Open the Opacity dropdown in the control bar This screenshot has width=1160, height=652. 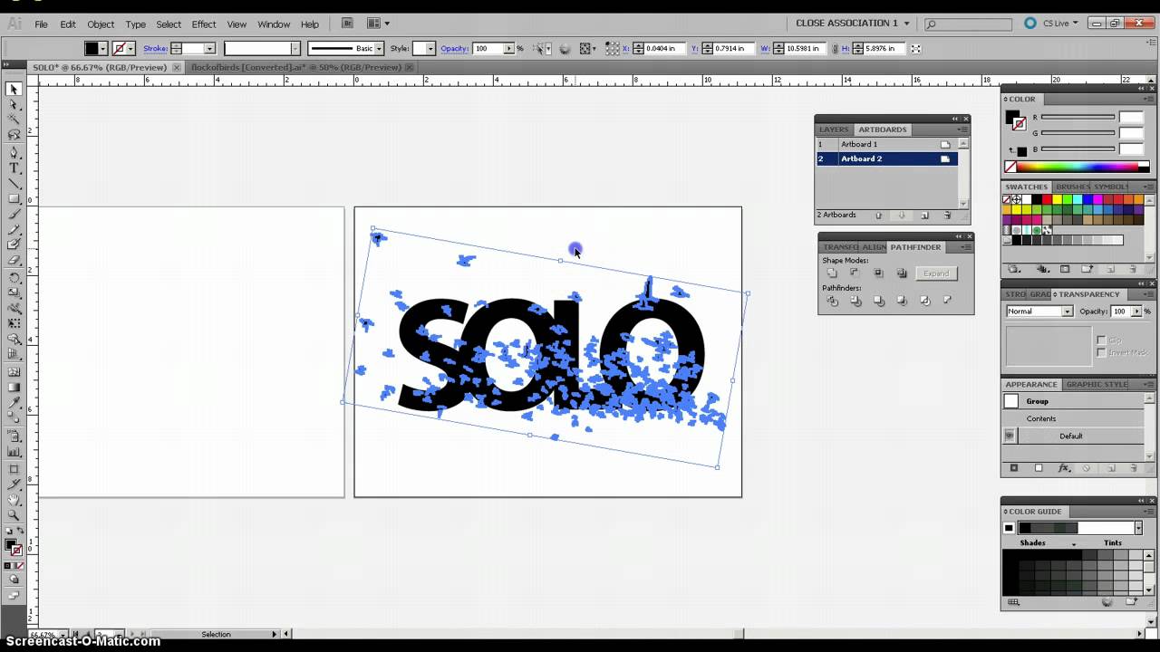[508, 49]
